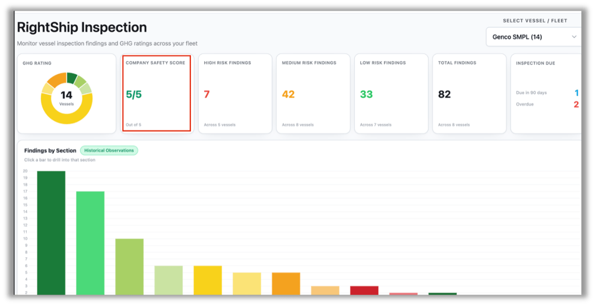Click the 'Overdue' row in Inspection Due

[x=547, y=104]
